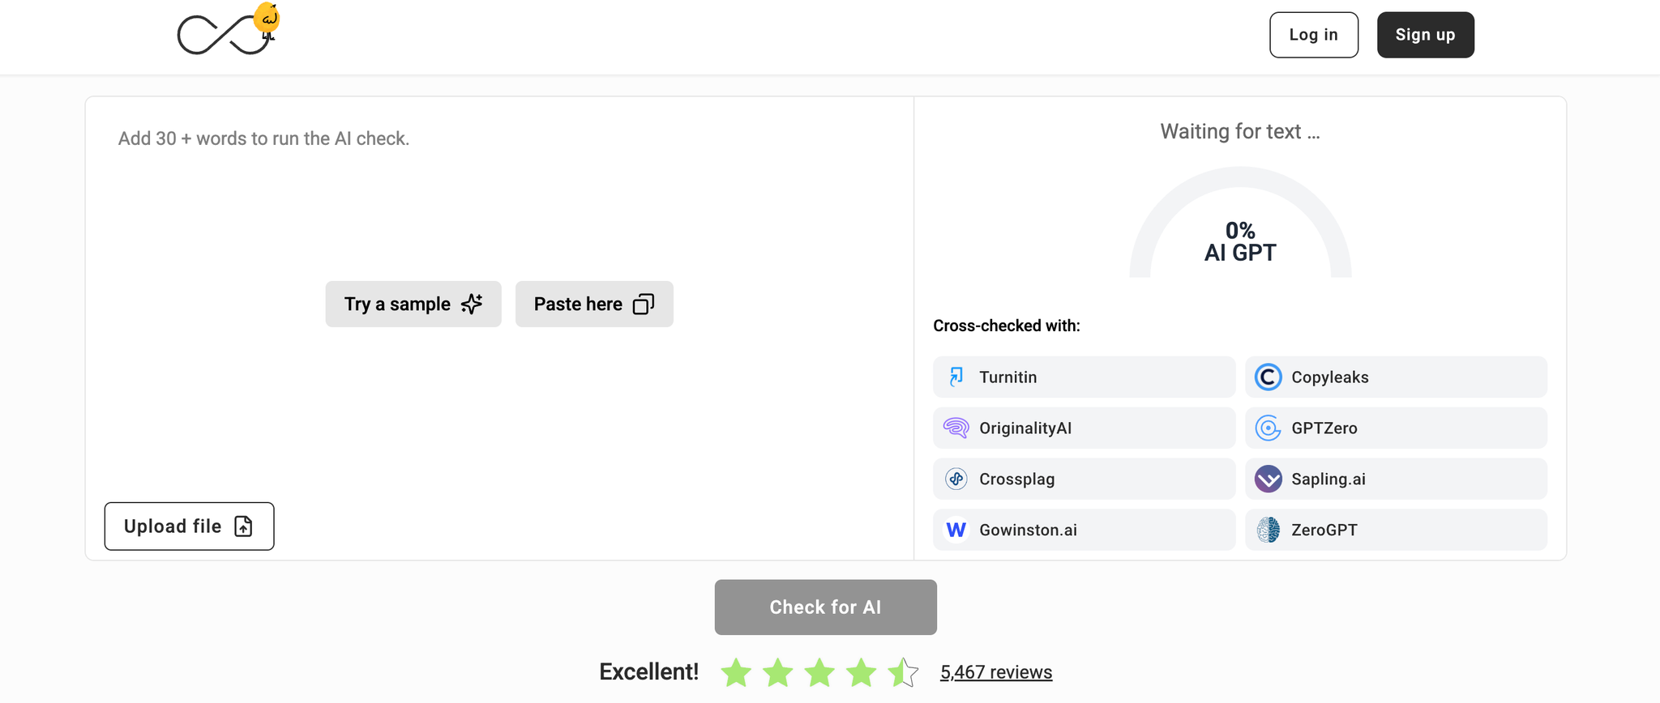Select the Copyleaks detector tile

1396,377
